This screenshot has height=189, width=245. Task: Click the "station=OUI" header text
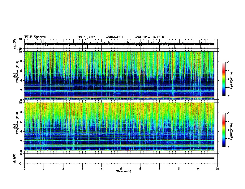(x=114, y=37)
